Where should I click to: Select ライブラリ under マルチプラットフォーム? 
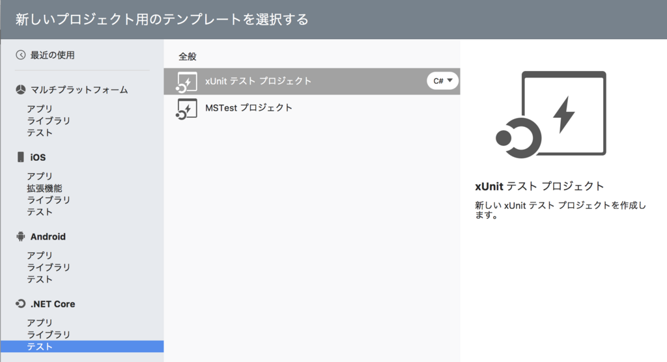[48, 121]
